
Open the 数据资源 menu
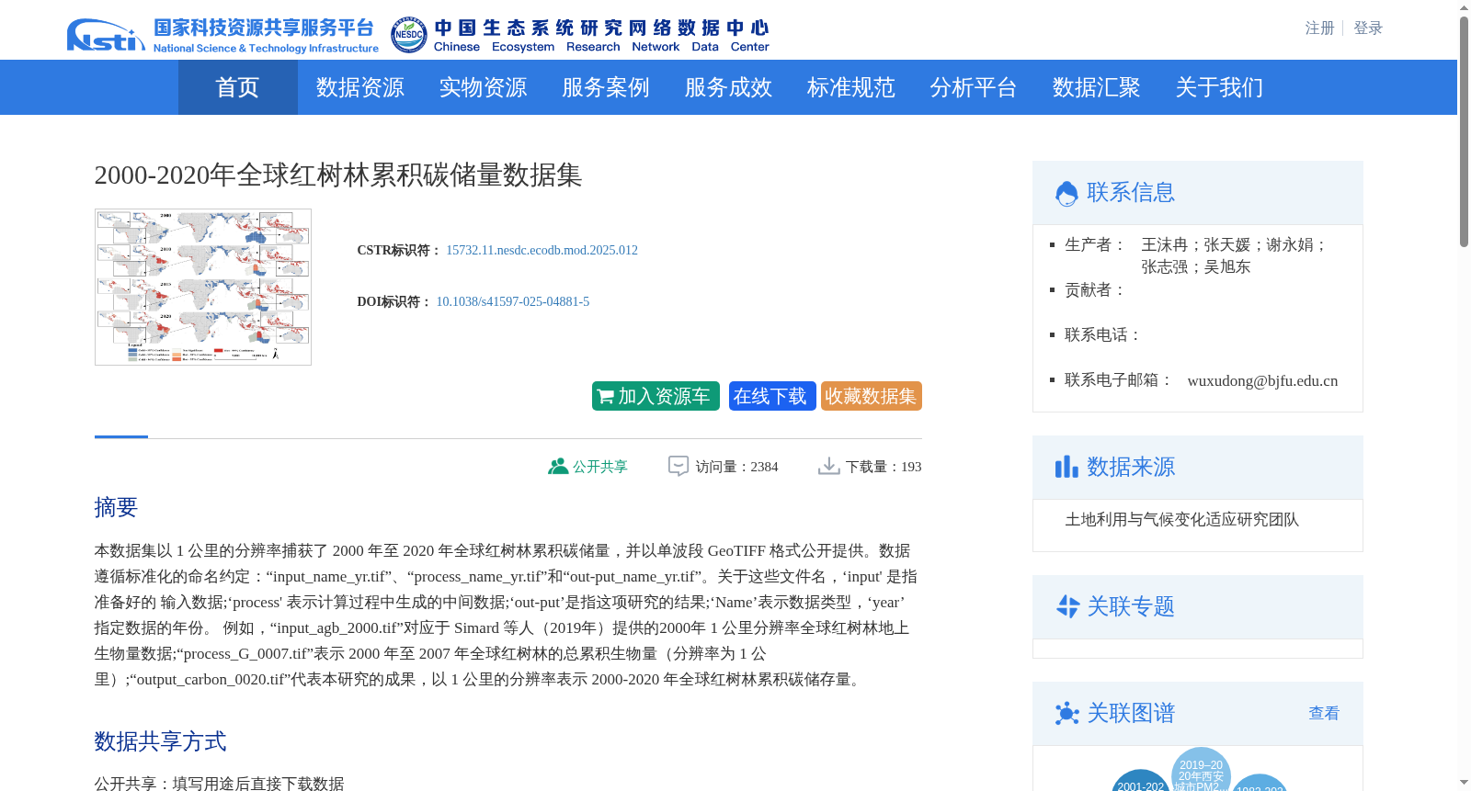click(359, 87)
